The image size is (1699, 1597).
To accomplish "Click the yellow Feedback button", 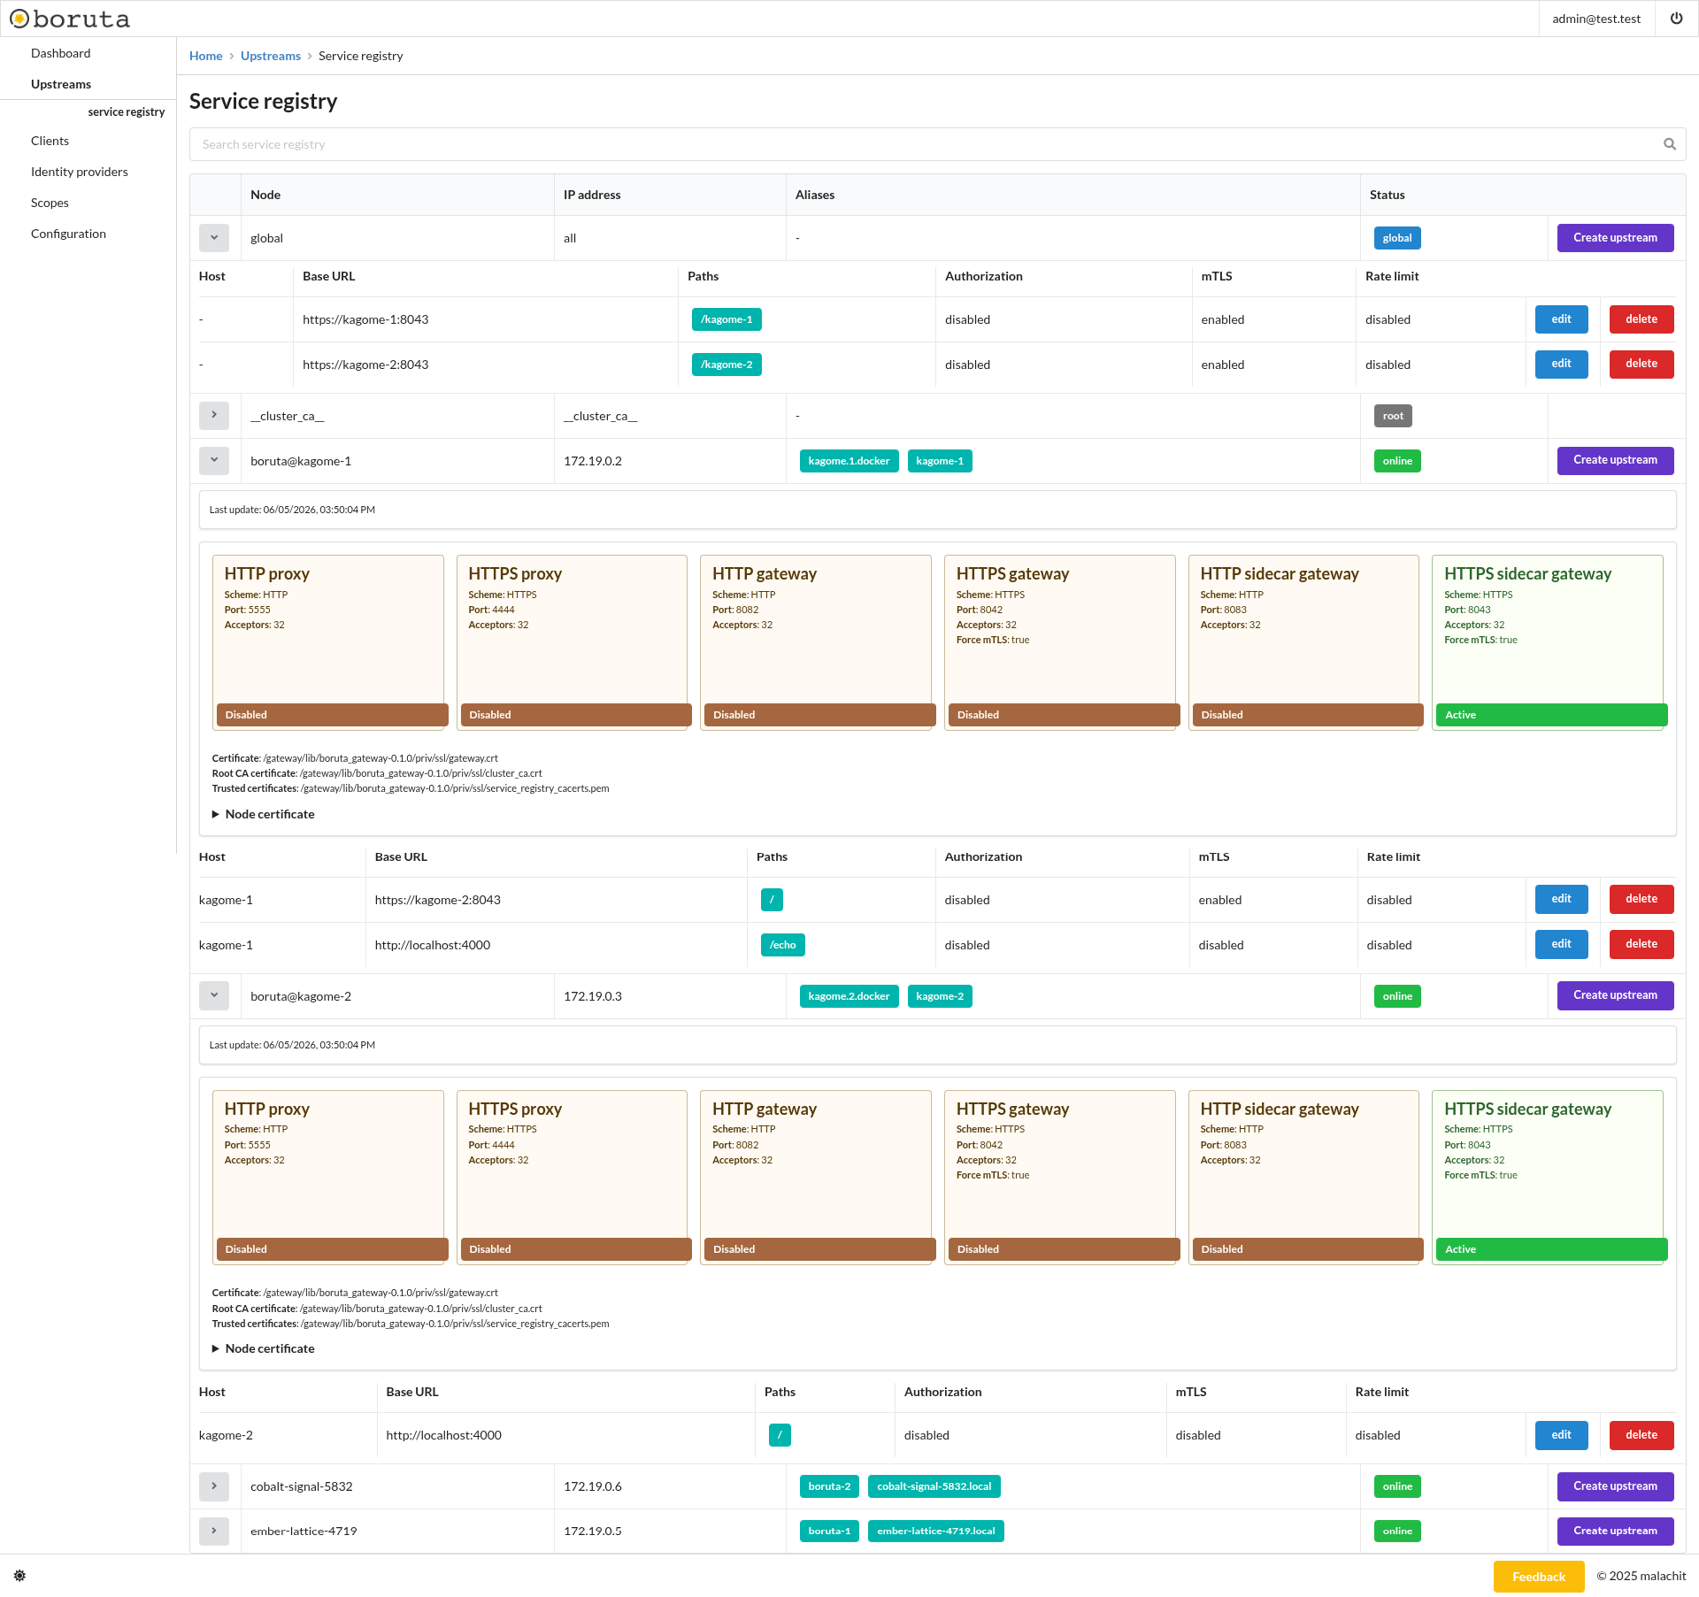I will (1539, 1577).
